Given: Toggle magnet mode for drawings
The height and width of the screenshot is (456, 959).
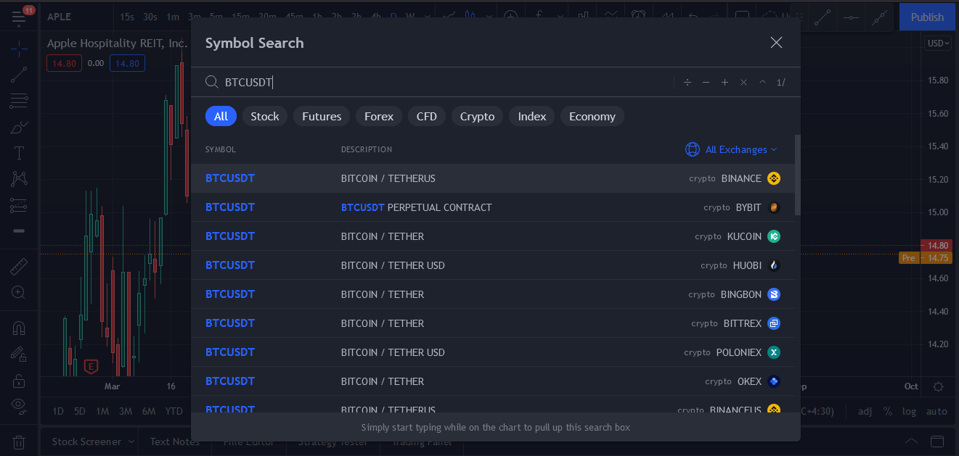Looking at the screenshot, I should [x=19, y=328].
